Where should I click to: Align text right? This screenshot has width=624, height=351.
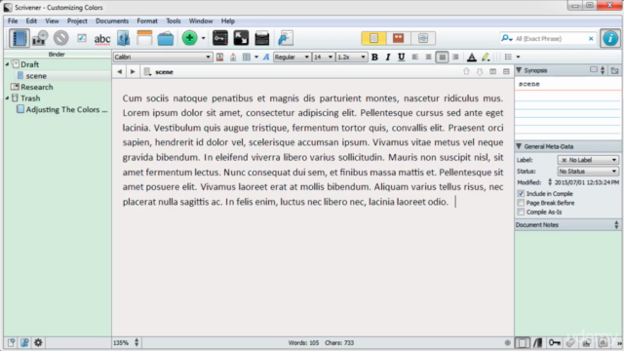tap(455, 57)
